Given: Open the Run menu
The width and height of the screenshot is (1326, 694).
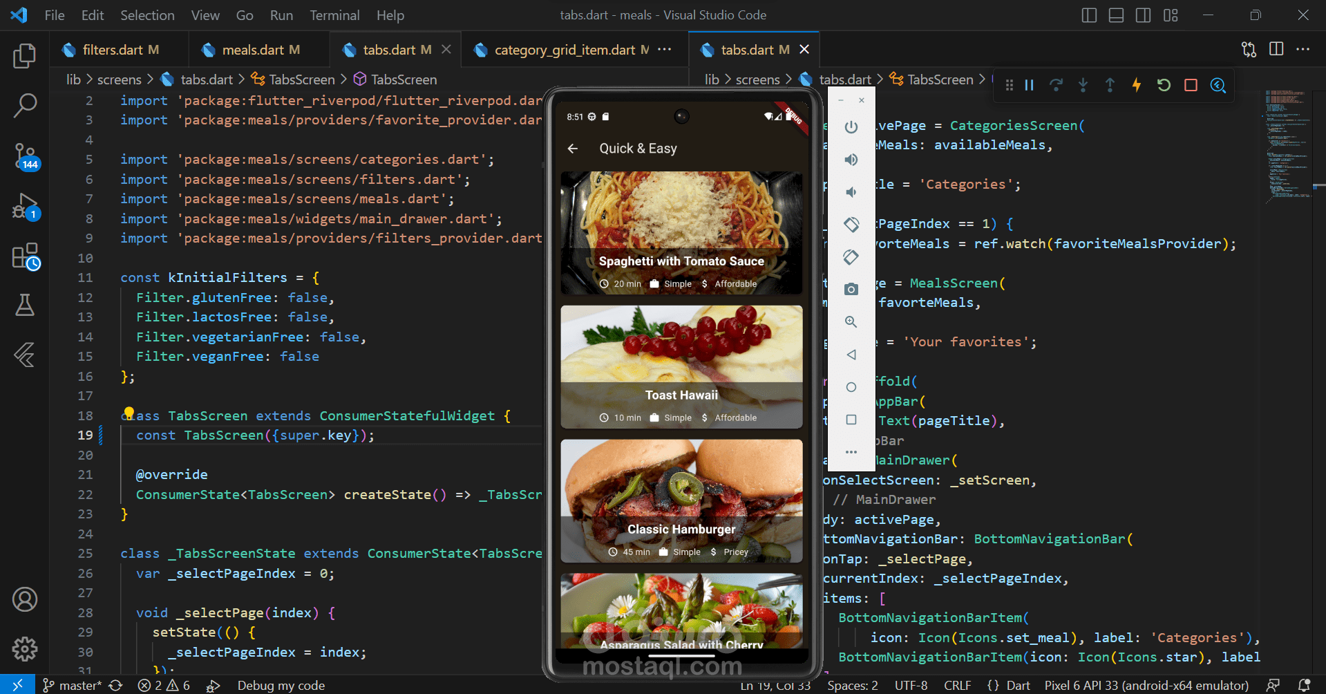Looking at the screenshot, I should (281, 15).
